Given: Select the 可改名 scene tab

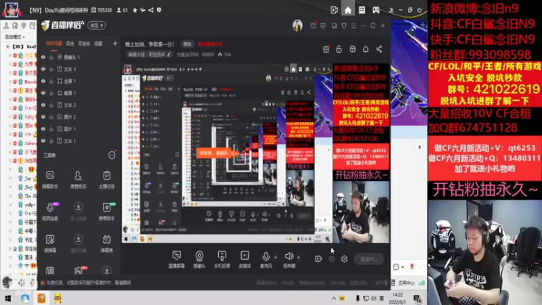Looking at the screenshot, I should 84,43.
